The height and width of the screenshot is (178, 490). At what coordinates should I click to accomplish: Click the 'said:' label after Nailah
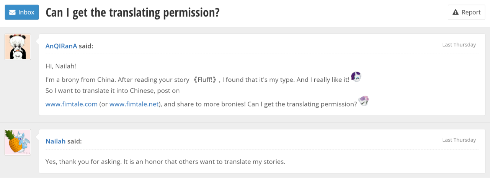tap(75, 141)
